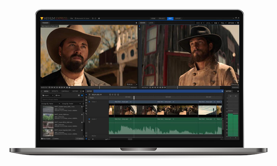Image resolution: width=277 pixels, height=166 pixels.
Task: Click Trimmer insert clip icon
Action: tap(67, 87)
